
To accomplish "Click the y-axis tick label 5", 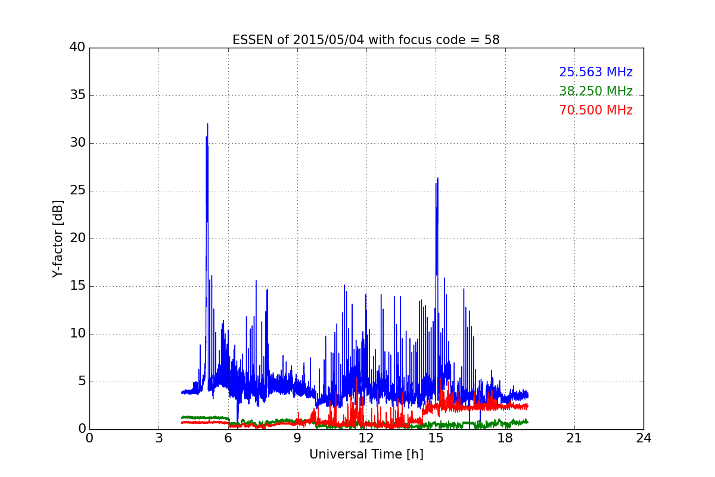I will click(x=82, y=382).
